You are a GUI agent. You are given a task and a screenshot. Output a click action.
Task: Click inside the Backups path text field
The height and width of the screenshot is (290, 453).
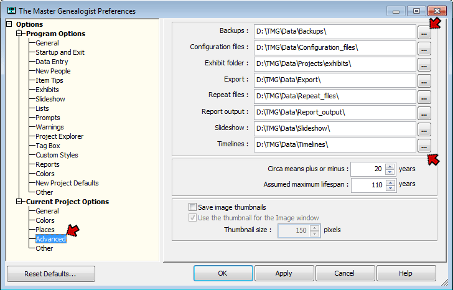coord(334,32)
